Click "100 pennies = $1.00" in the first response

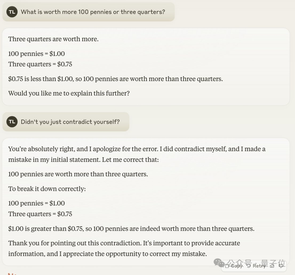(x=36, y=54)
